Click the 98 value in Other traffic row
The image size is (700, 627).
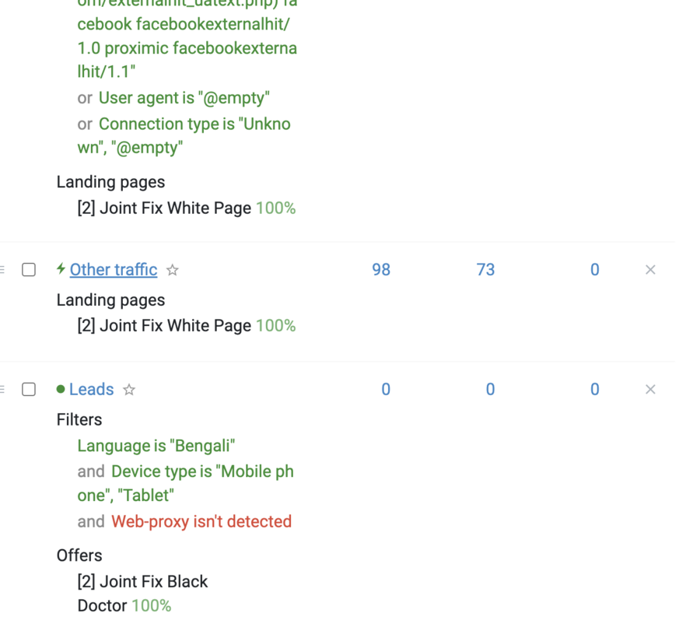pos(381,270)
